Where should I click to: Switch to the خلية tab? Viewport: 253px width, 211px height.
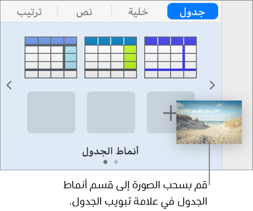point(138,12)
